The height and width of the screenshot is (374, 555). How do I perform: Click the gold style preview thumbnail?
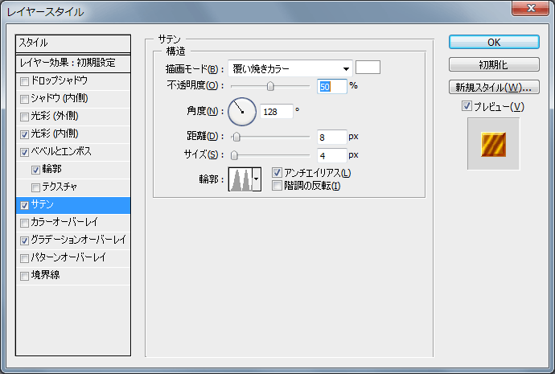(x=493, y=144)
